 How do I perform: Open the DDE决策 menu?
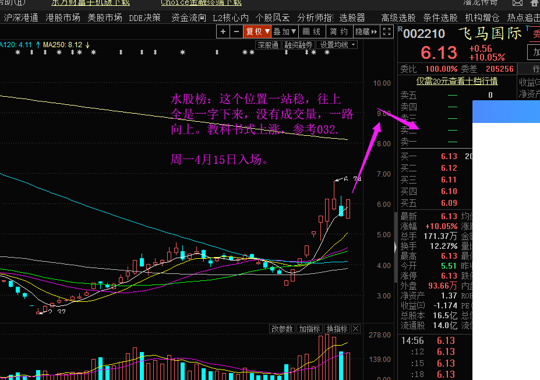[144, 18]
